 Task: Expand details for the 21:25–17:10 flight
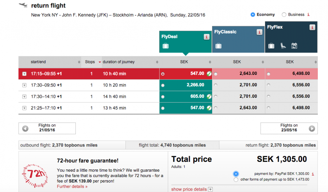[24, 108]
